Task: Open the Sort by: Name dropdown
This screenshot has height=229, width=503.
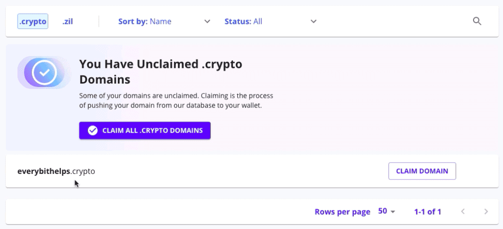Action: coord(152,21)
